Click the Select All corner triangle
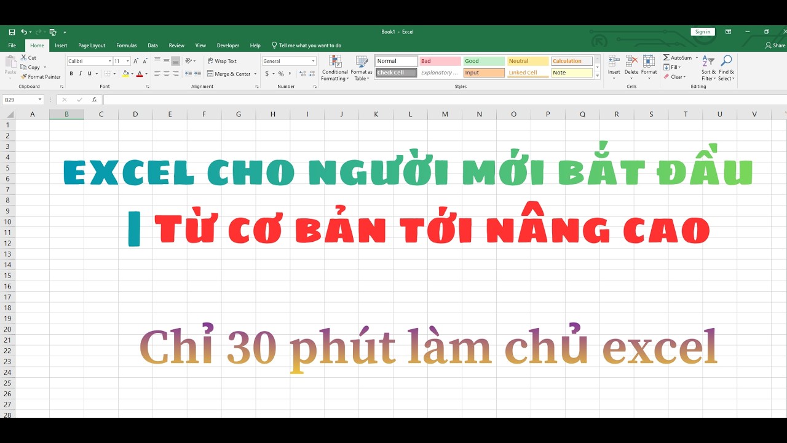 click(x=9, y=114)
